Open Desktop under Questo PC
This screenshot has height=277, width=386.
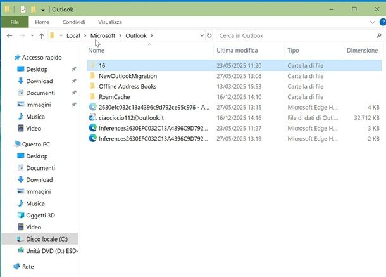[x=37, y=156]
